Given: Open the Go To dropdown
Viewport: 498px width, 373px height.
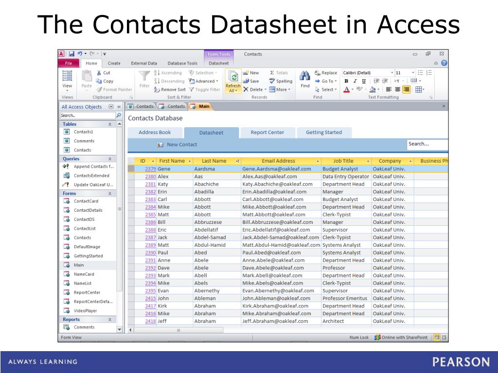Looking at the screenshot, I should [326, 81].
